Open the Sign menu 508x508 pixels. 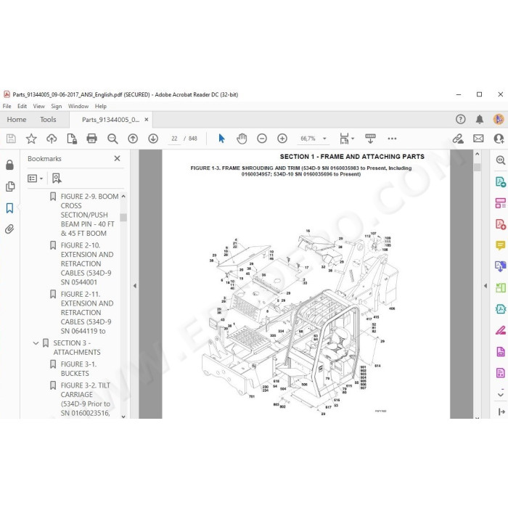[57, 106]
